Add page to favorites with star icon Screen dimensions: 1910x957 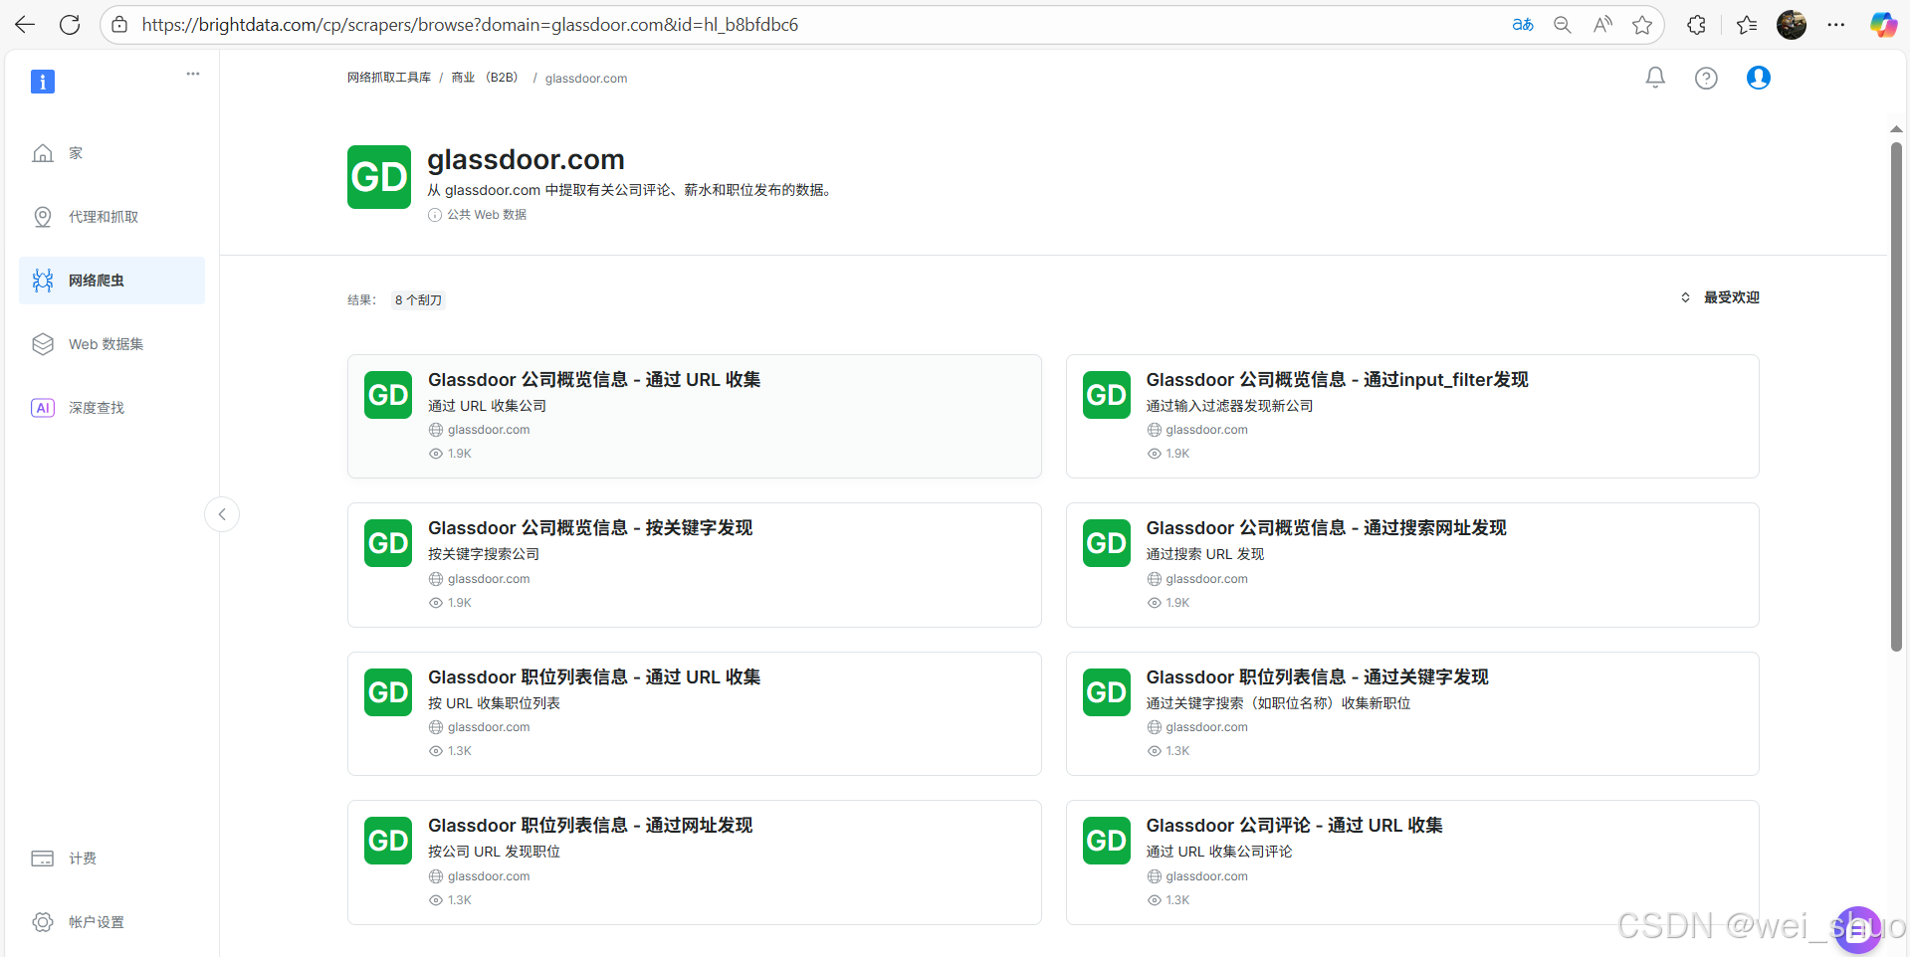coord(1642,25)
